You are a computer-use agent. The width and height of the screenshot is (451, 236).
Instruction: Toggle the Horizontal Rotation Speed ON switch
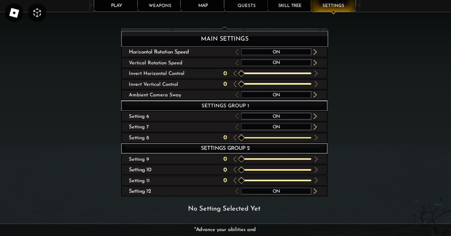click(x=276, y=52)
